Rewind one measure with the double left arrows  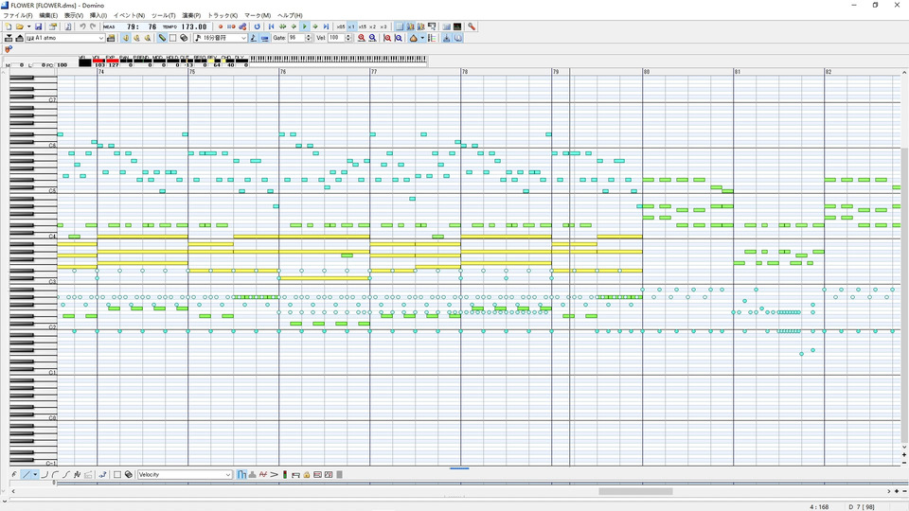coord(282,26)
